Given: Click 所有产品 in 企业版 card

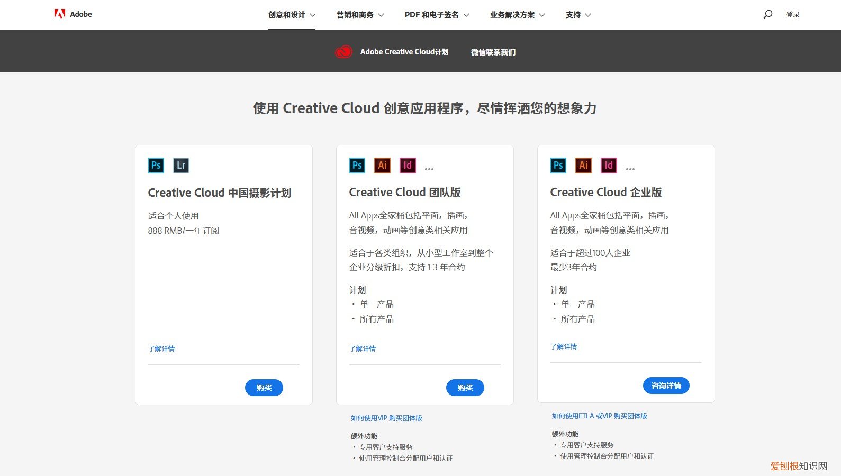Looking at the screenshot, I should pyautogui.click(x=578, y=319).
